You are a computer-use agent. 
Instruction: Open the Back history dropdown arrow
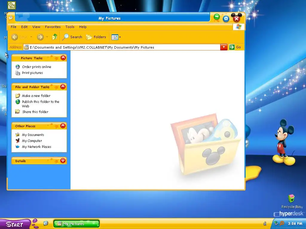coord(31,37)
